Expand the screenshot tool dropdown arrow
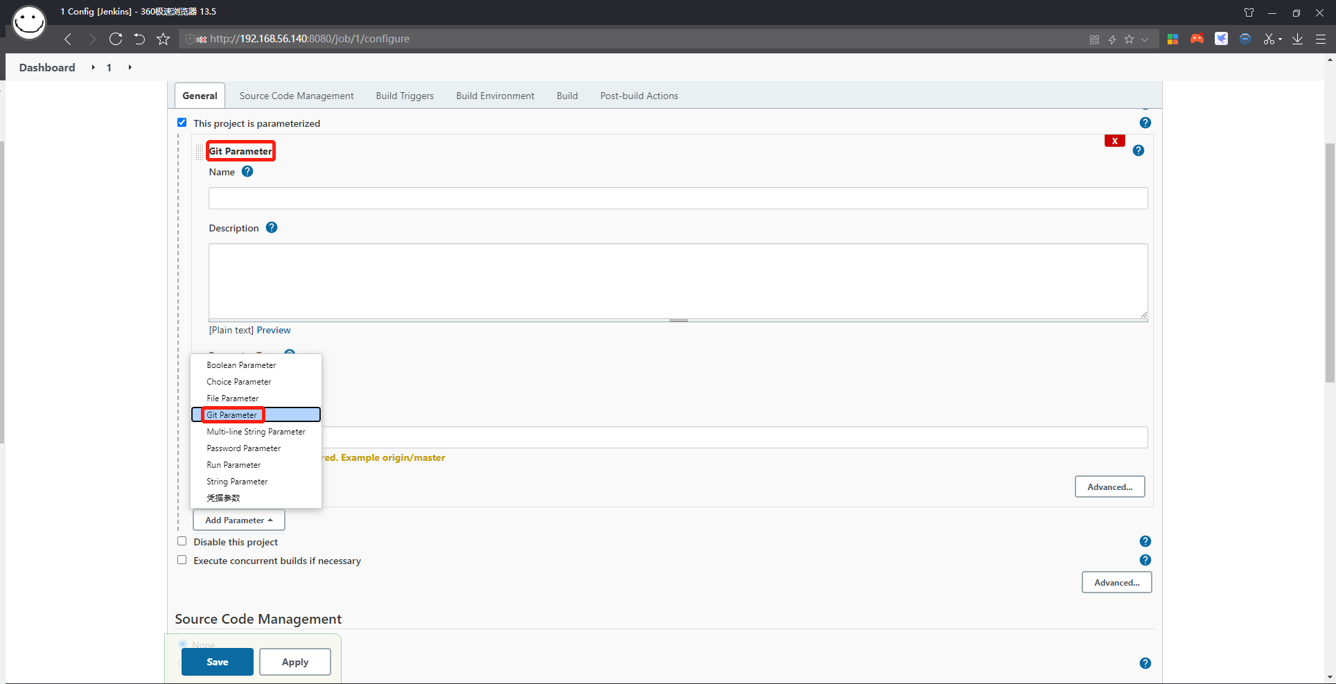 1280,40
